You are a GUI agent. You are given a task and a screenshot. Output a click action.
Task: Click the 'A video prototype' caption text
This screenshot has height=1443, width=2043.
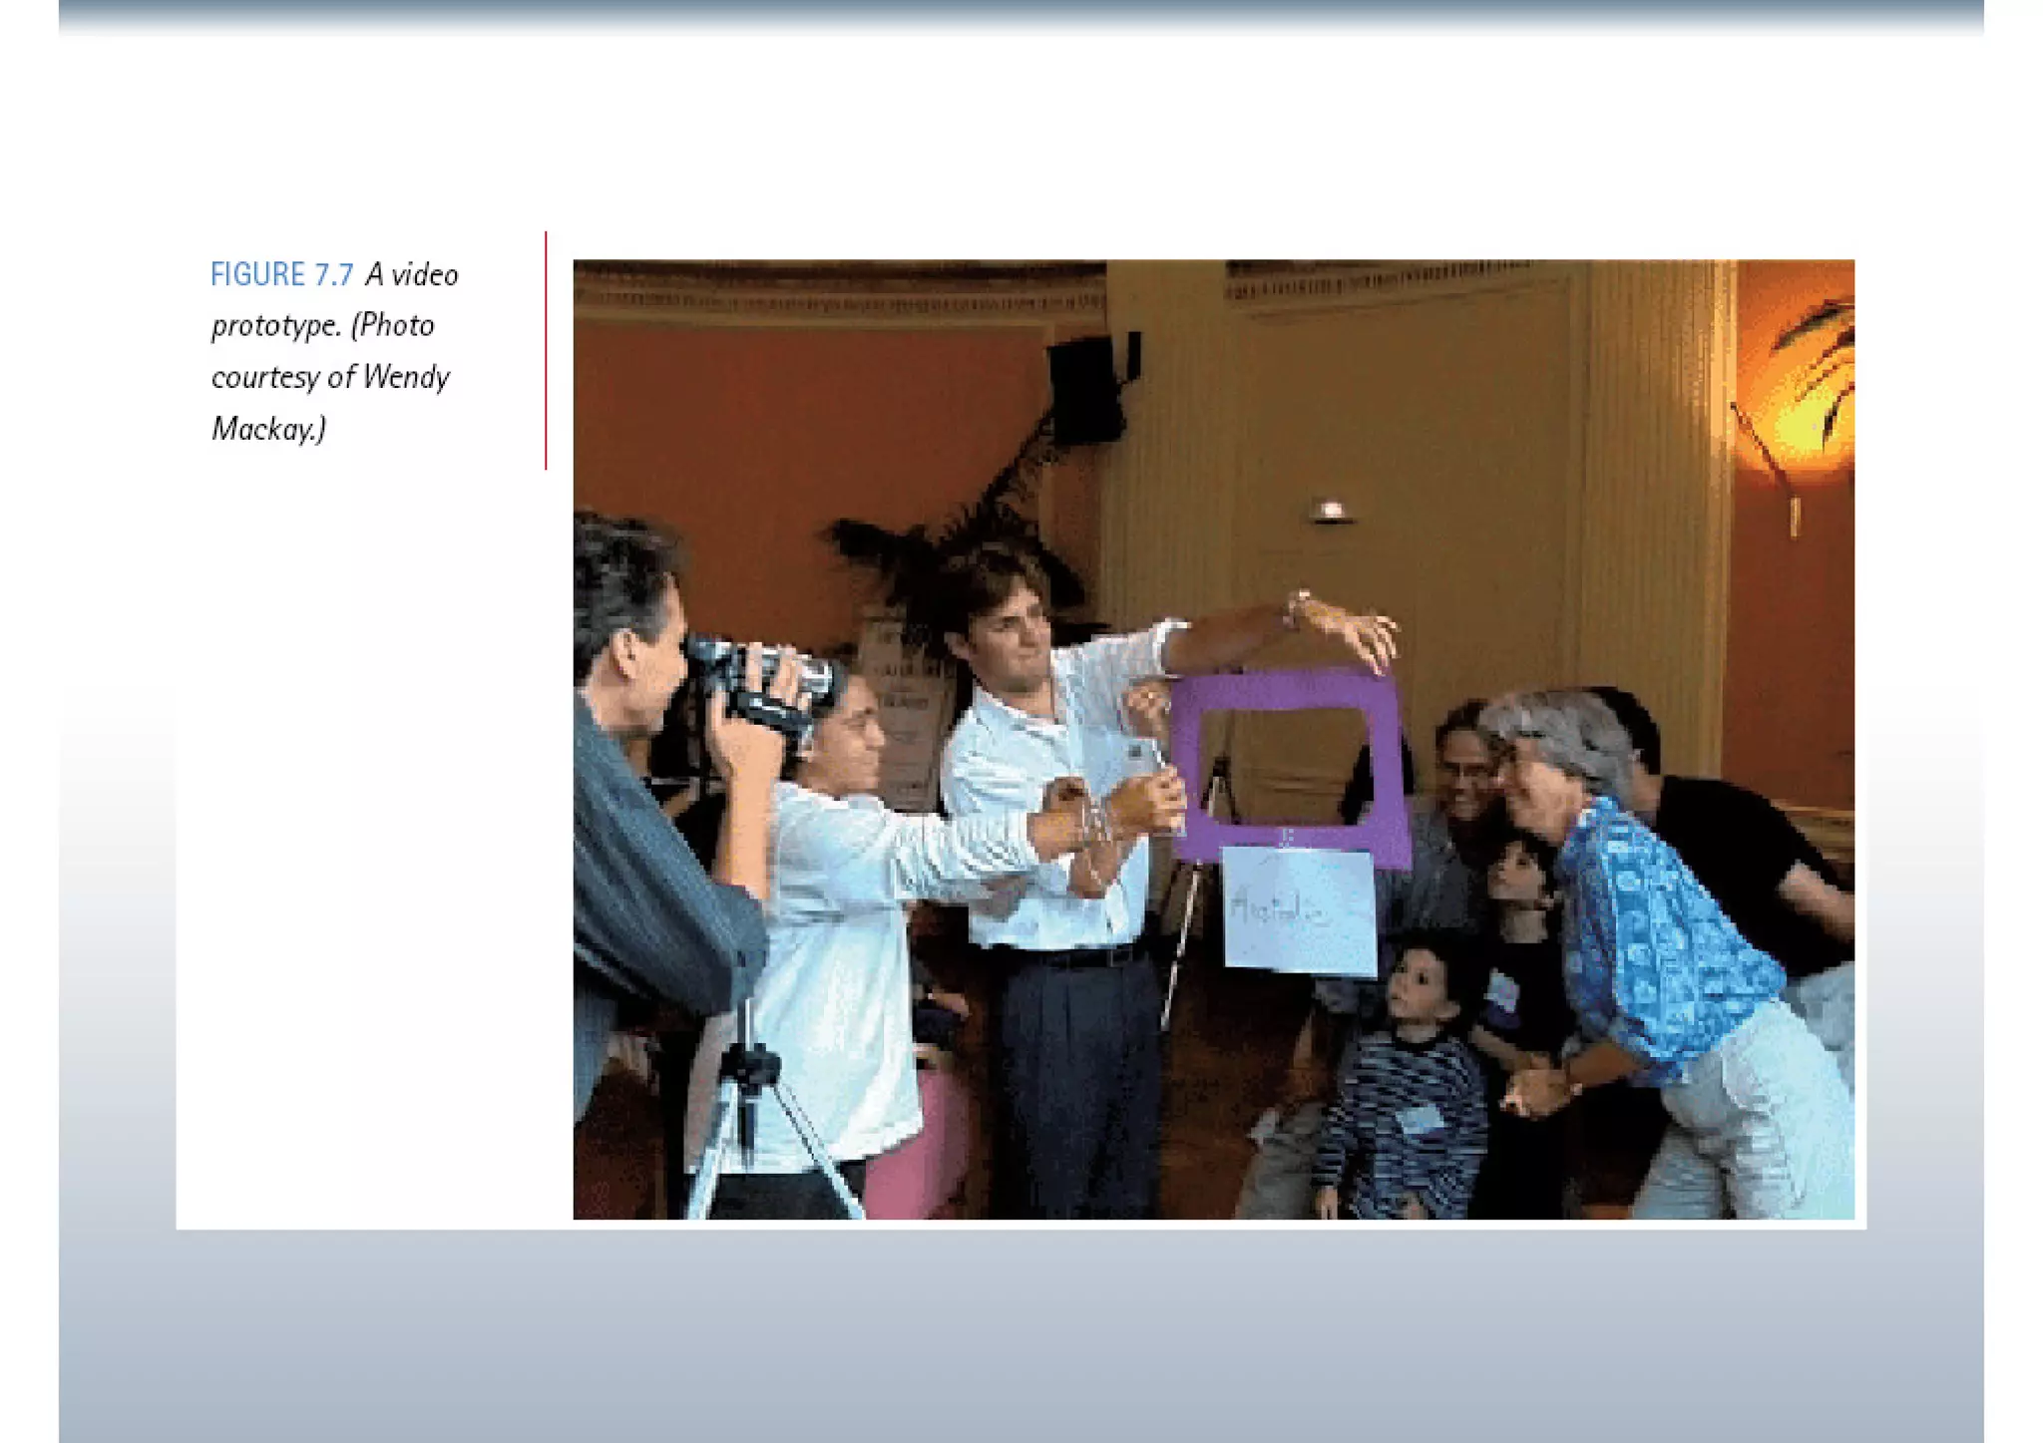(x=411, y=274)
